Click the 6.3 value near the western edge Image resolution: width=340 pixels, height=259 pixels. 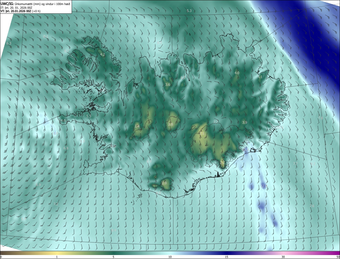click(x=9, y=43)
